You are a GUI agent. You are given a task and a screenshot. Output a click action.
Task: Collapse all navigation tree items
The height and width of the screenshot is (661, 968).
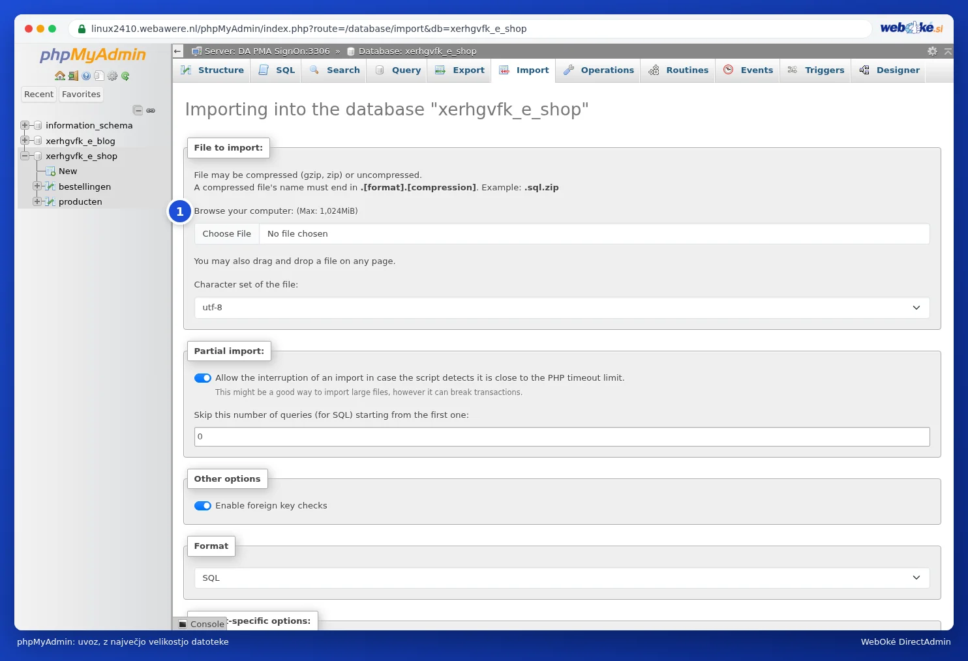click(138, 110)
